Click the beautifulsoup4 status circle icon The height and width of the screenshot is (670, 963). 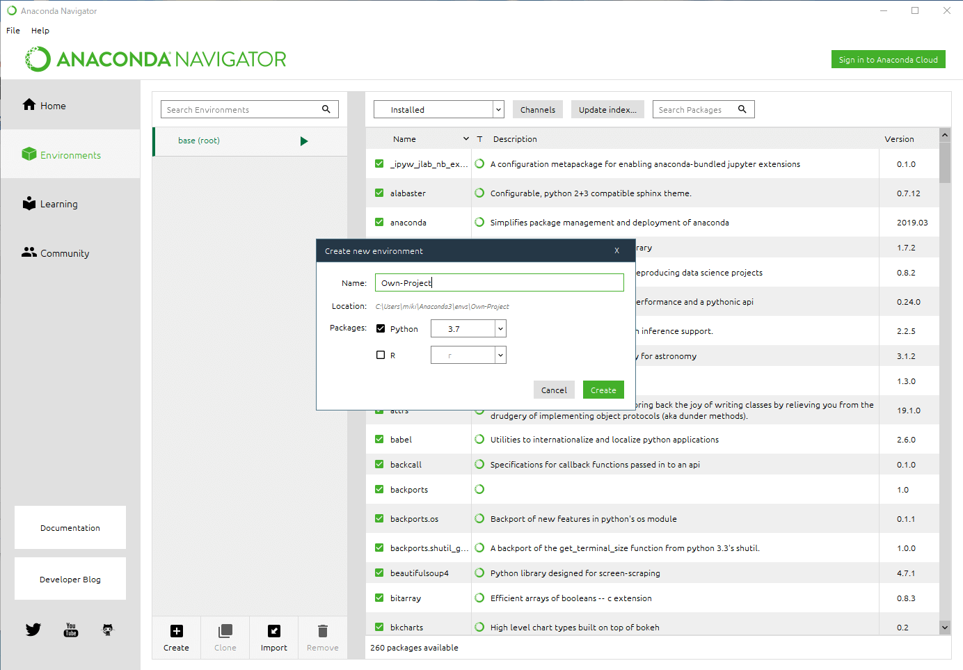tap(479, 573)
